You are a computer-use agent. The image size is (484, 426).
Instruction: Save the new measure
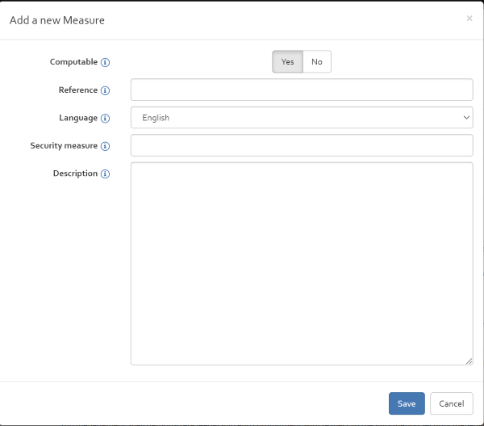click(407, 403)
